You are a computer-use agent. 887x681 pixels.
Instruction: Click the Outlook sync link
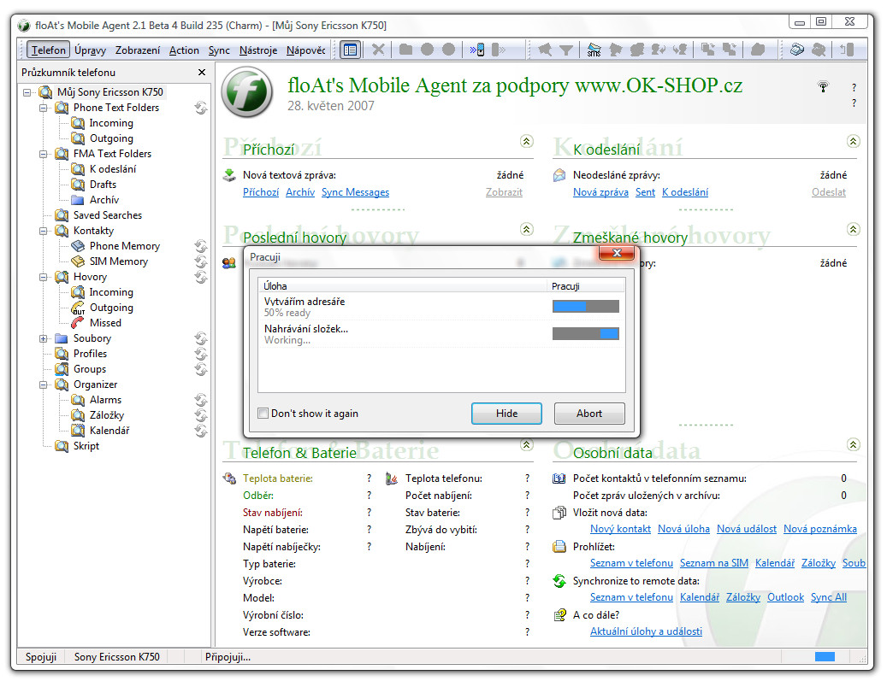tap(785, 597)
